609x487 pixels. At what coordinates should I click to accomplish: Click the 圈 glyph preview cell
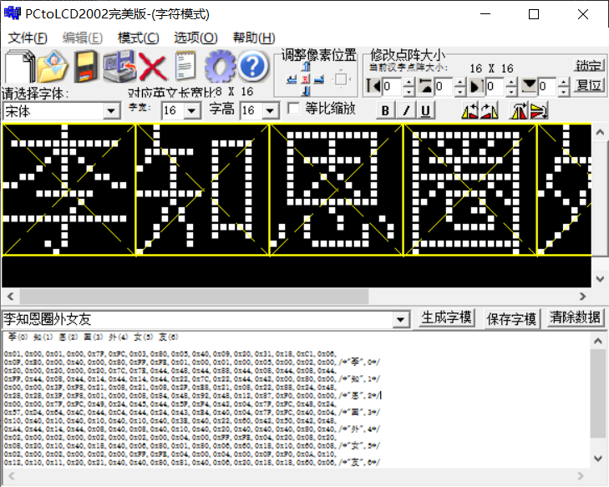pos(470,190)
